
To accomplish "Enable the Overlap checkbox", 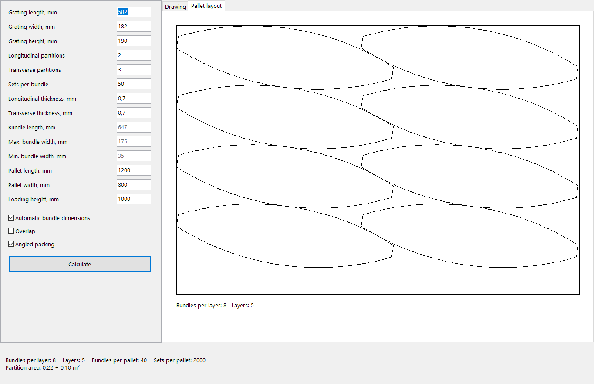I will pyautogui.click(x=11, y=231).
